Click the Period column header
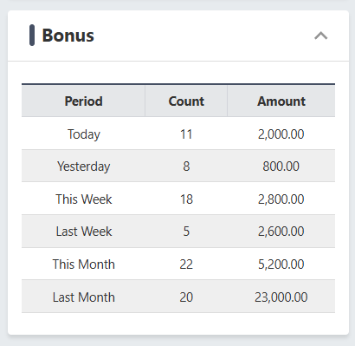The image size is (355, 346). tap(83, 101)
